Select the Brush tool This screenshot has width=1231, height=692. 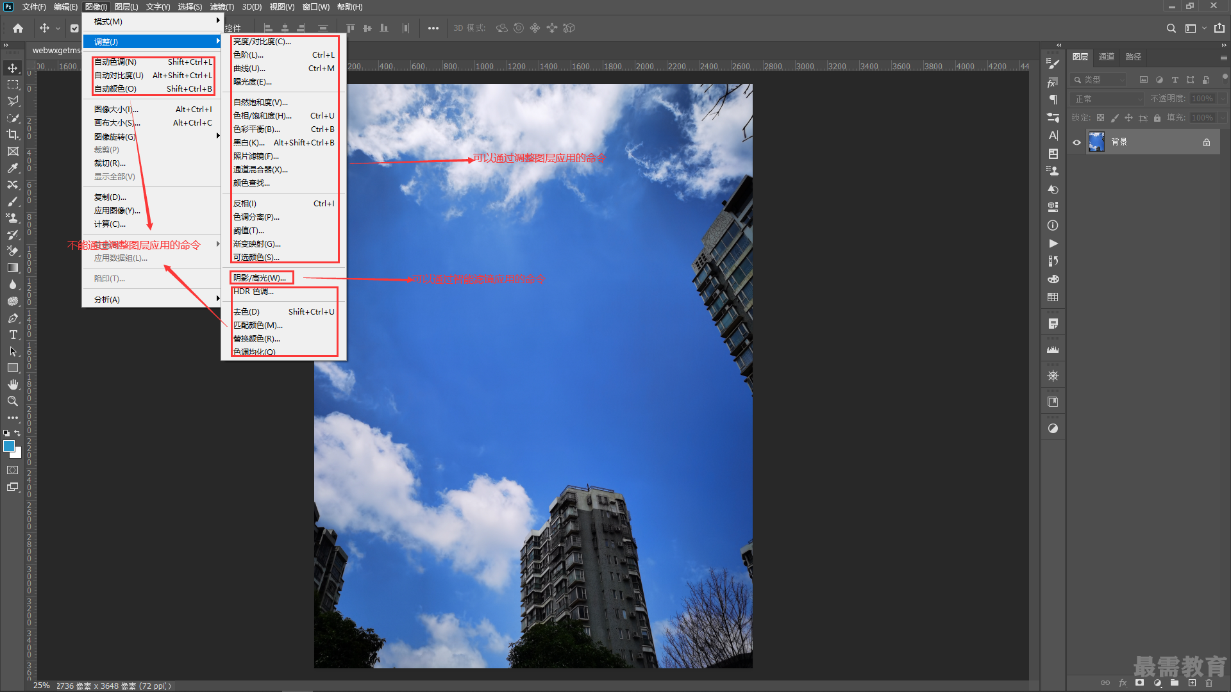point(13,201)
